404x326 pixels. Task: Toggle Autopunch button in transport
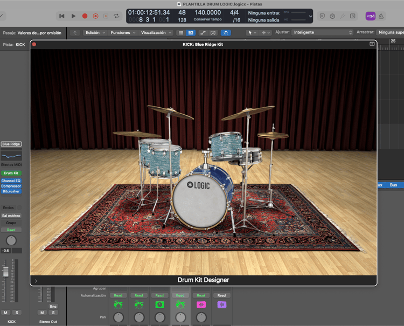coord(106,16)
